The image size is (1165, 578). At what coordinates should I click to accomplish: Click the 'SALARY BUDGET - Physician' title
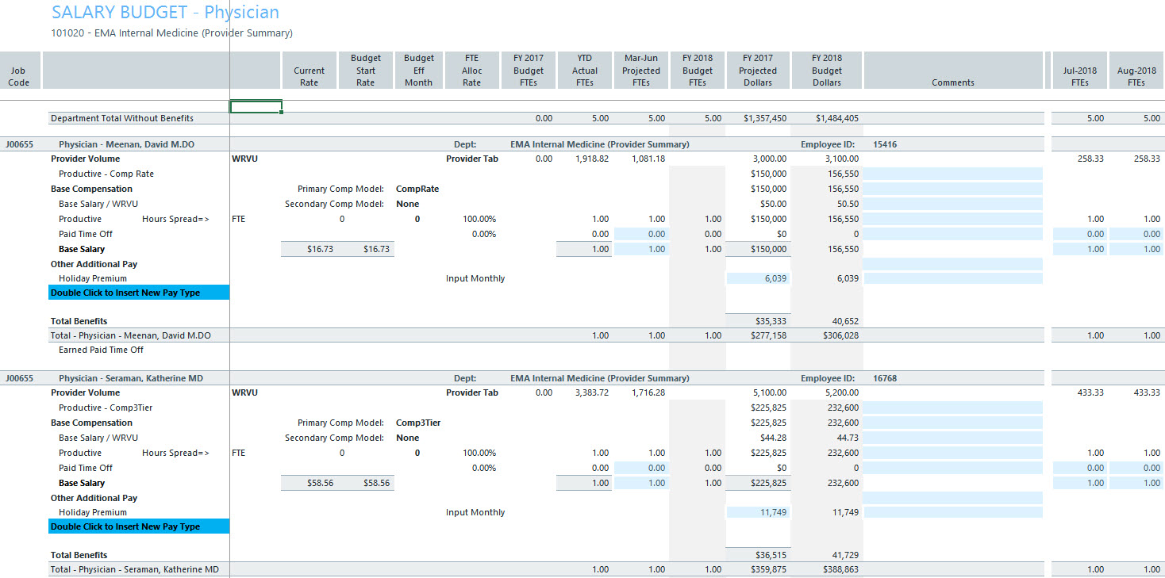[165, 13]
